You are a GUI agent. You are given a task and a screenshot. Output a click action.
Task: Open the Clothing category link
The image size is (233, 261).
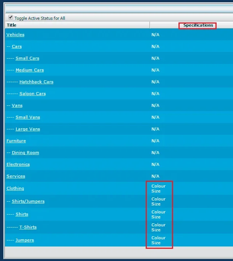click(x=15, y=188)
